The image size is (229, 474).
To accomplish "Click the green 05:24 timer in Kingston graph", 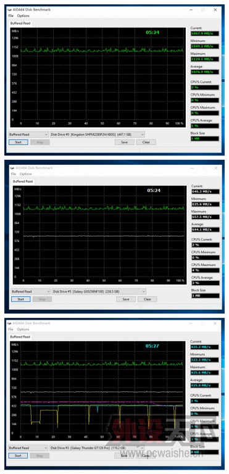I will (x=152, y=32).
